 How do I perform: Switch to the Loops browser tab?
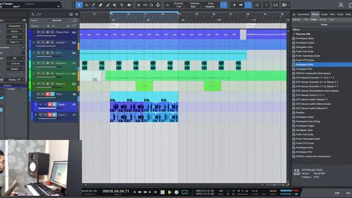click(324, 14)
